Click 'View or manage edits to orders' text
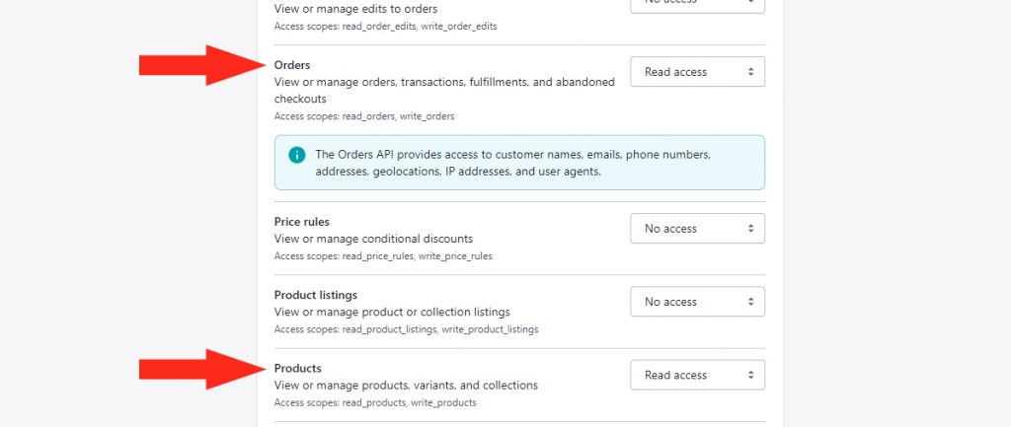Screen dimensions: 1011x427 click(355, 9)
